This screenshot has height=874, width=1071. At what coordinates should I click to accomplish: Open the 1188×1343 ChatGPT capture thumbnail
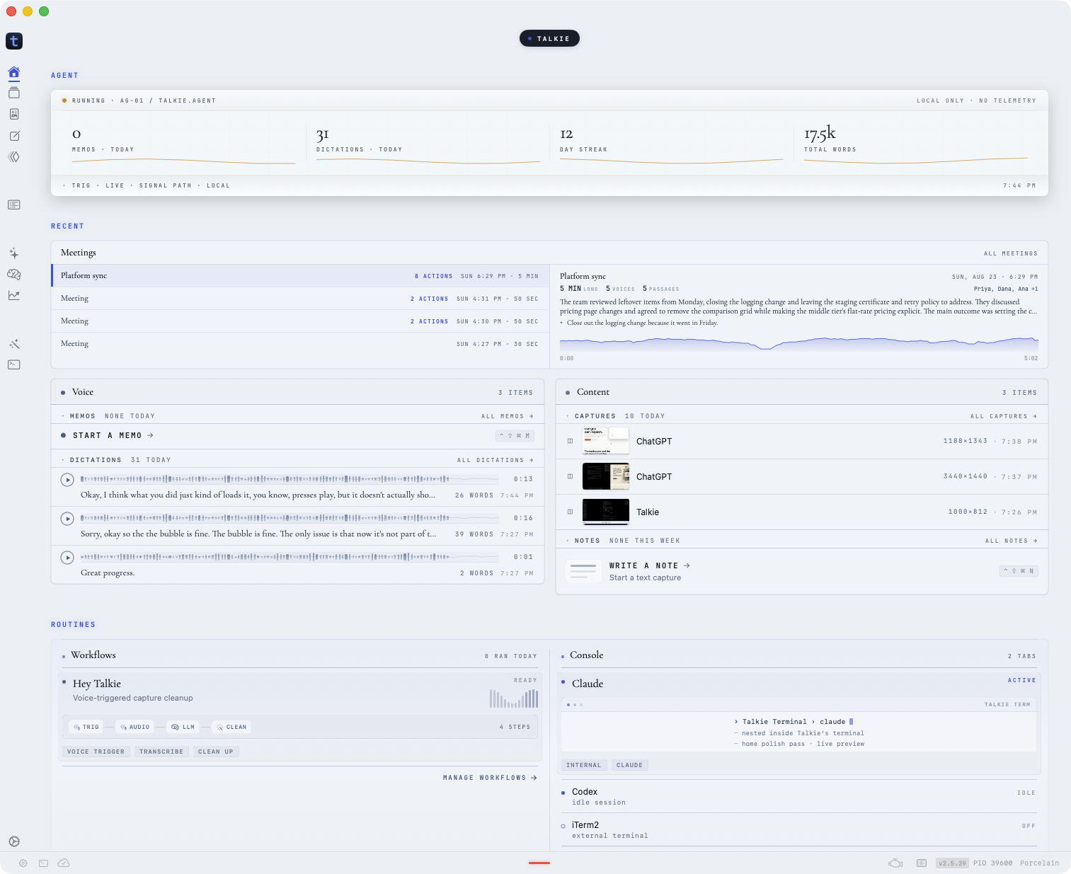tap(606, 441)
